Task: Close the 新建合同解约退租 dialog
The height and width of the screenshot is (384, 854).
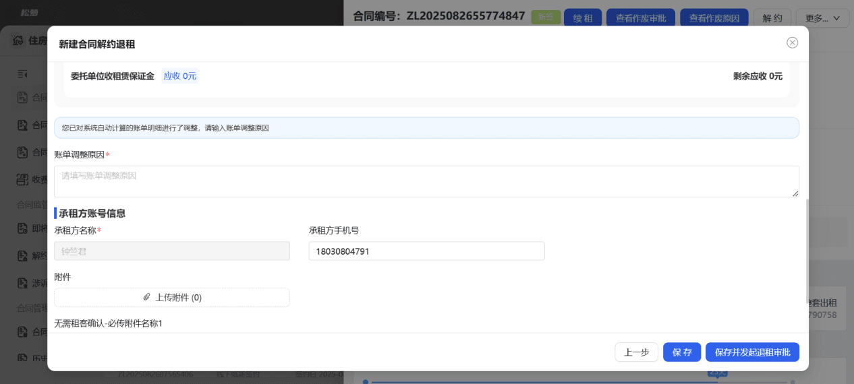Action: [793, 42]
